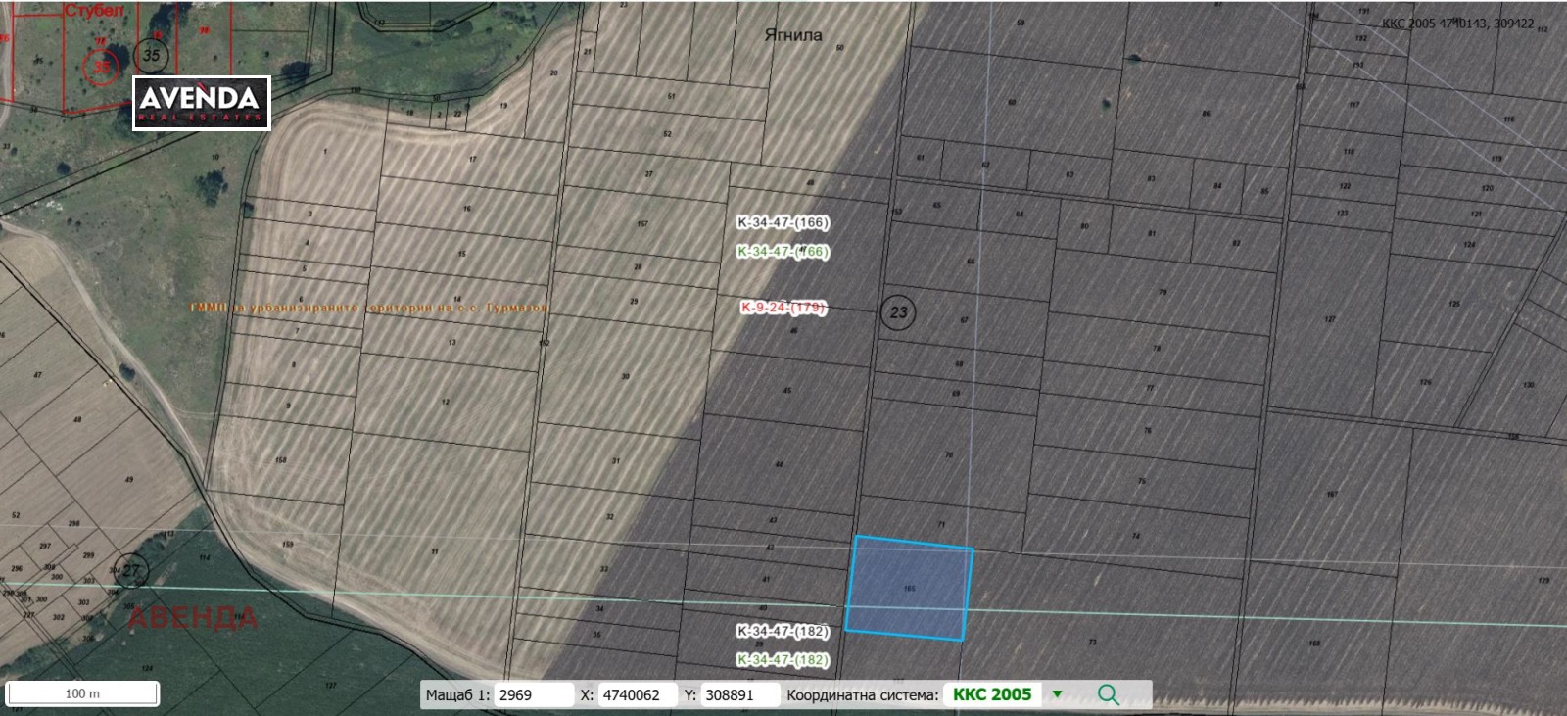
Task: Click the X coordinate field 4740062
Action: [x=638, y=694]
